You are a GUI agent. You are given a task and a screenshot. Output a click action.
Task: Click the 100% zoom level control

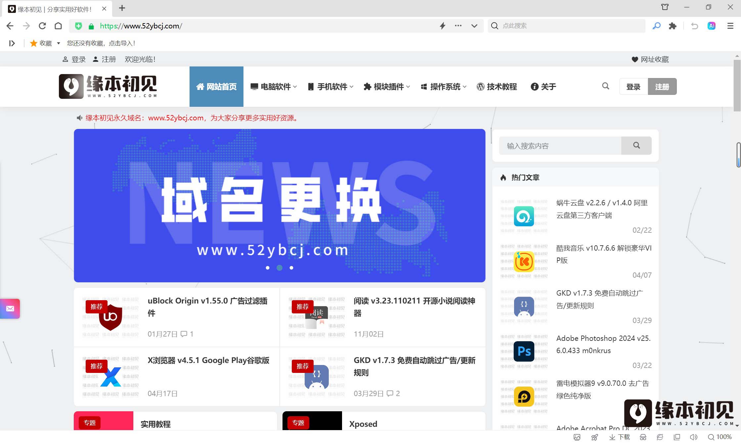pos(720,437)
